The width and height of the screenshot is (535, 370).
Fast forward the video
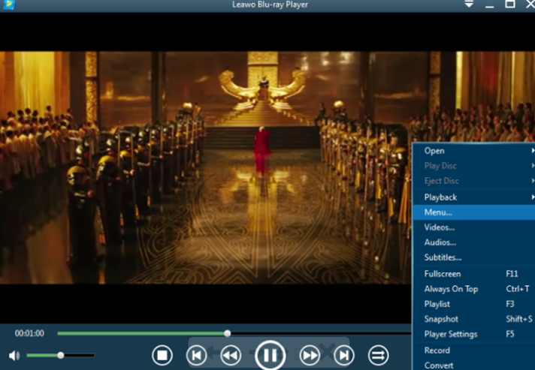310,355
